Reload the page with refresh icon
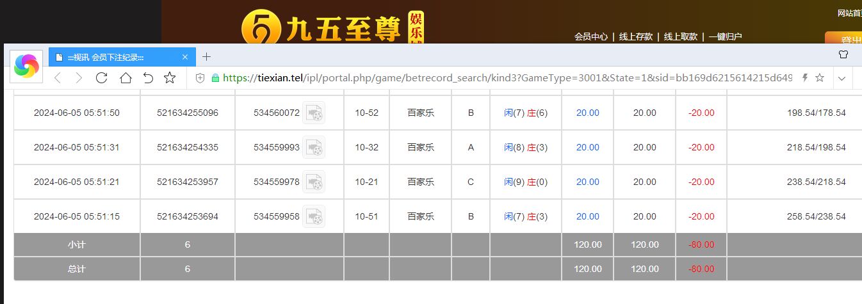 pyautogui.click(x=101, y=78)
